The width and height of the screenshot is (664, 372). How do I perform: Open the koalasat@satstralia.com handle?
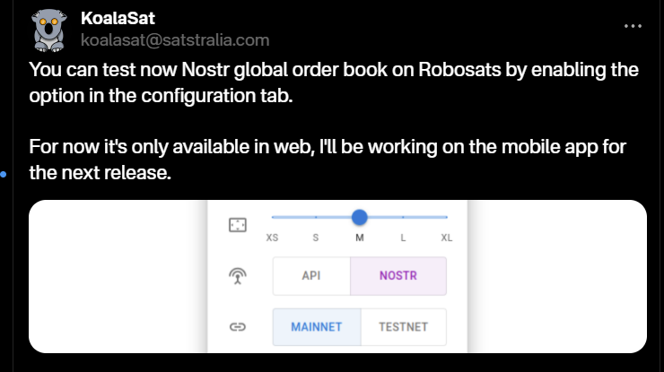click(x=175, y=40)
